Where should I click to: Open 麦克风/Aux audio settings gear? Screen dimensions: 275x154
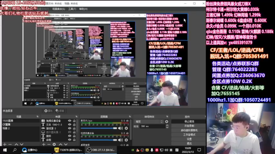[126, 128]
